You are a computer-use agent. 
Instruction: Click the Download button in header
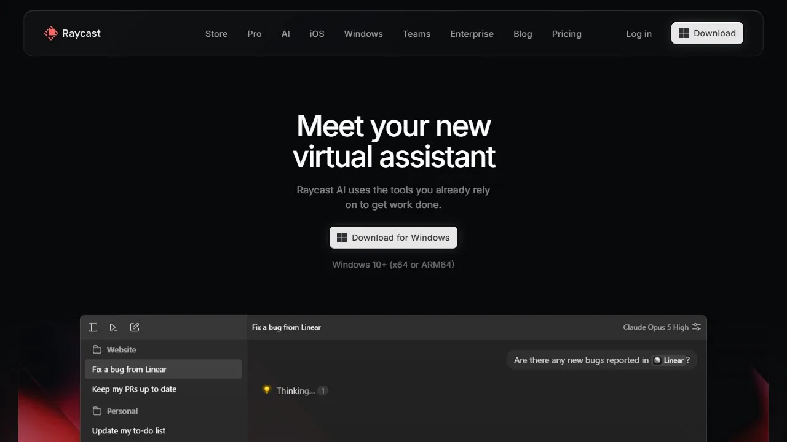(707, 33)
